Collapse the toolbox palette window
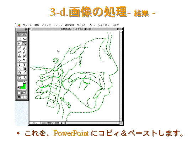The width and height of the screenshot is (192, 142). (26, 29)
